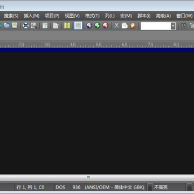Click the printer icon

click(26, 25)
